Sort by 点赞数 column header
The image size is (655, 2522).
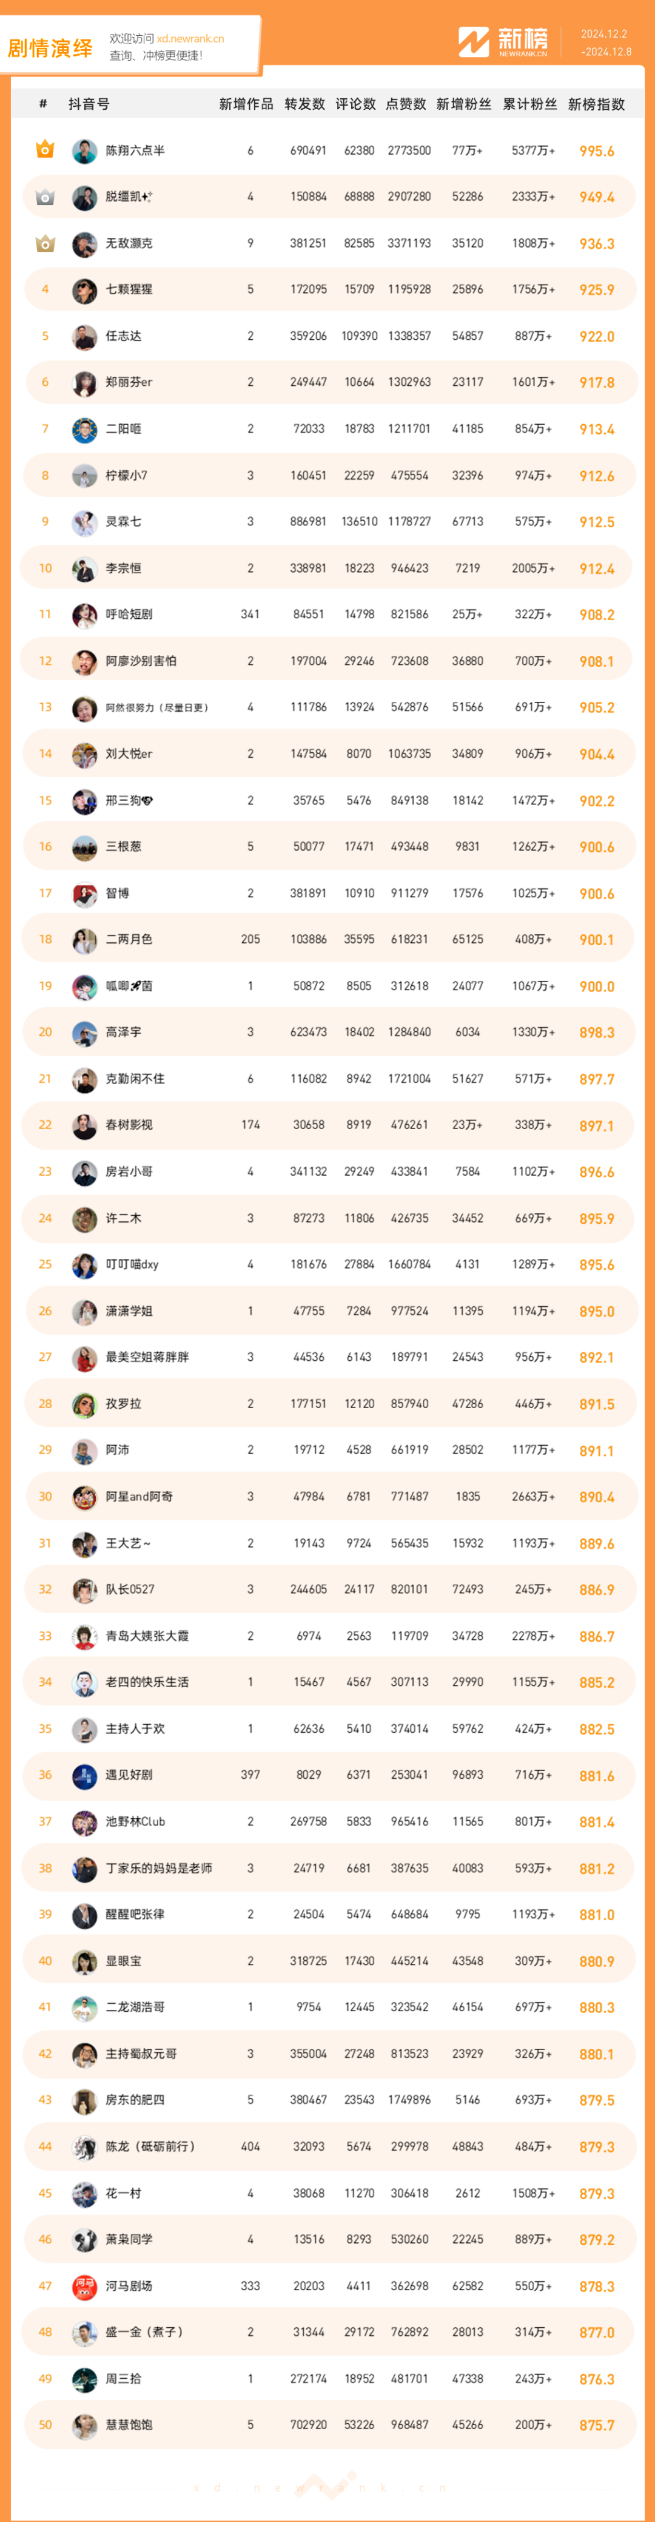[406, 104]
